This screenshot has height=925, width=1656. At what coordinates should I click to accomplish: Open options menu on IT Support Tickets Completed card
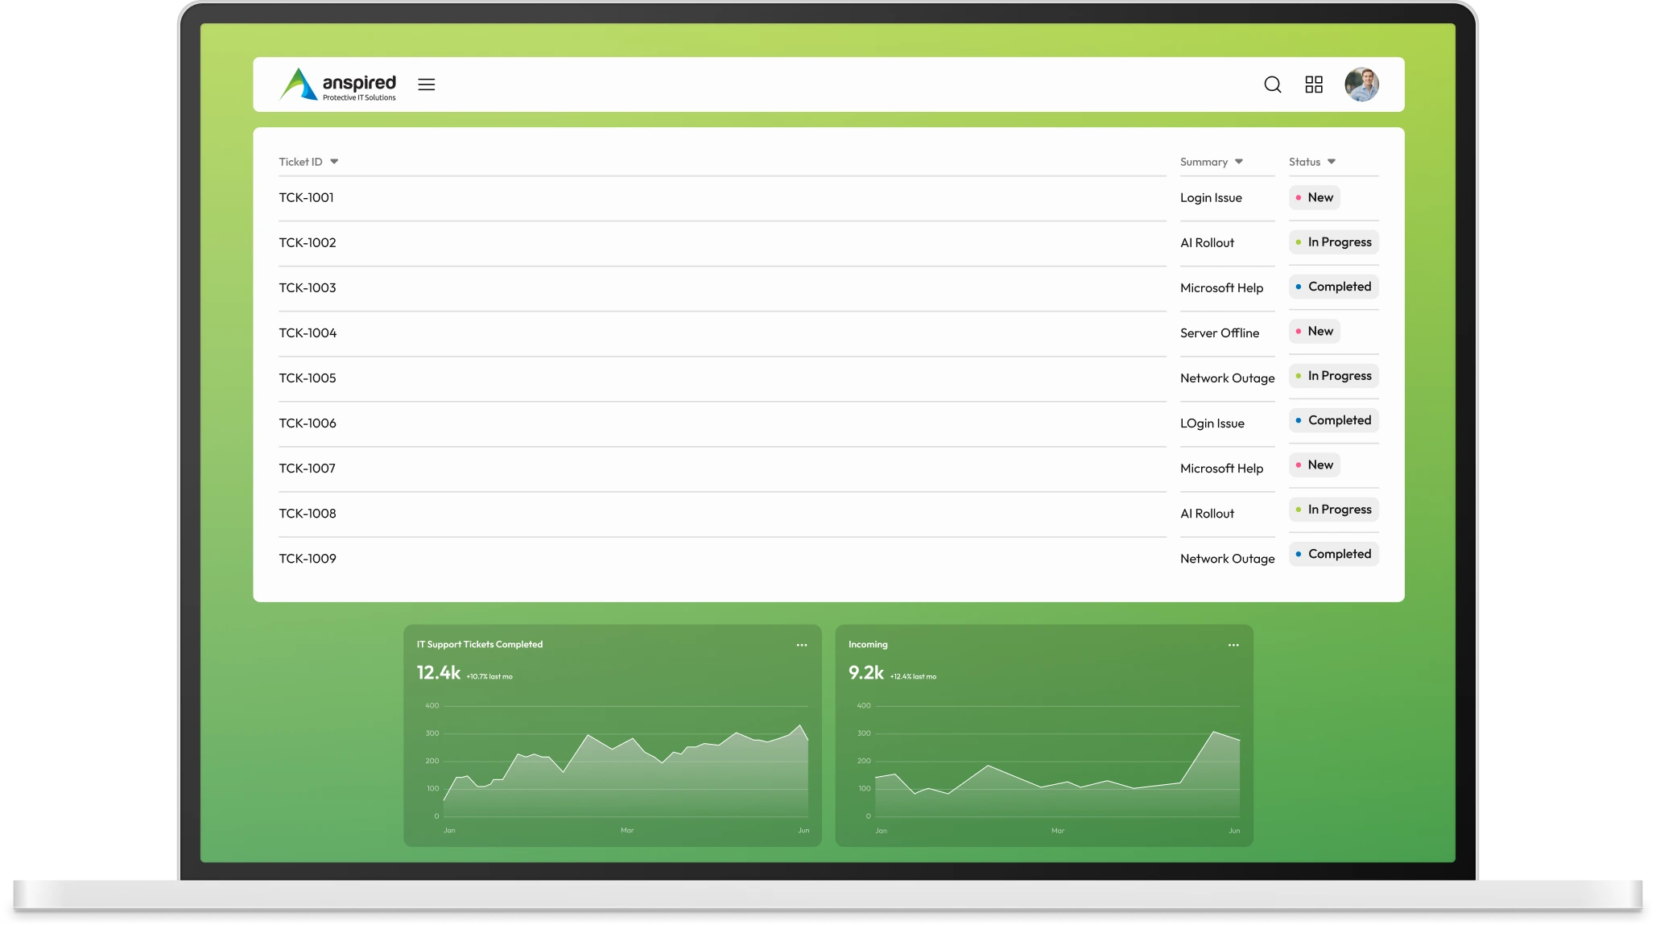pyautogui.click(x=802, y=646)
